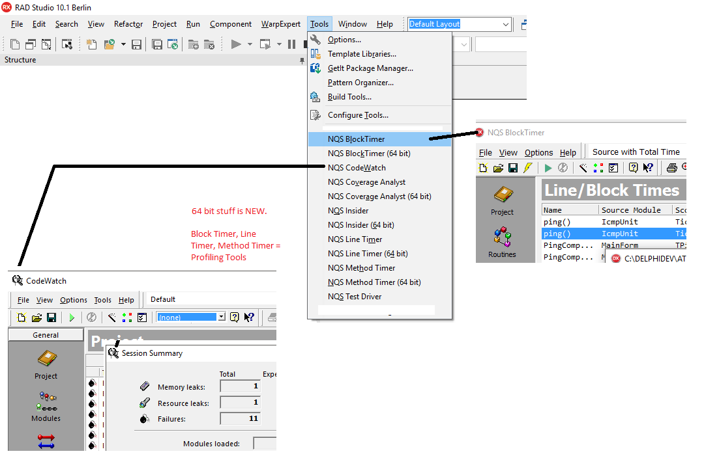
Task: Select the first PingComp... row with MainForm
Action: pyautogui.click(x=614, y=245)
